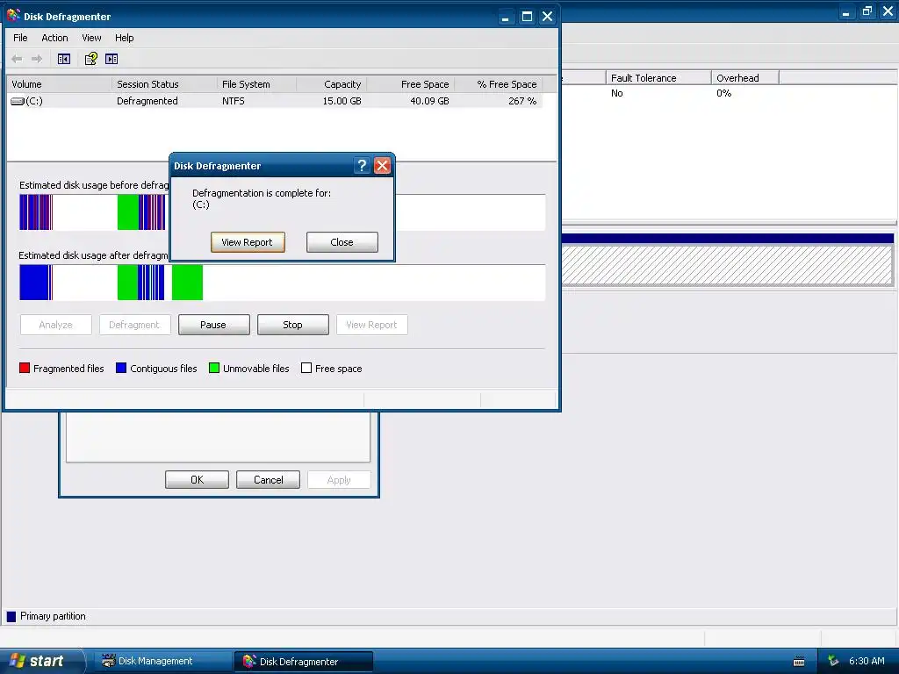The width and height of the screenshot is (899, 674).
Task: Sort by the % Free Space column header
Action: [x=499, y=84]
